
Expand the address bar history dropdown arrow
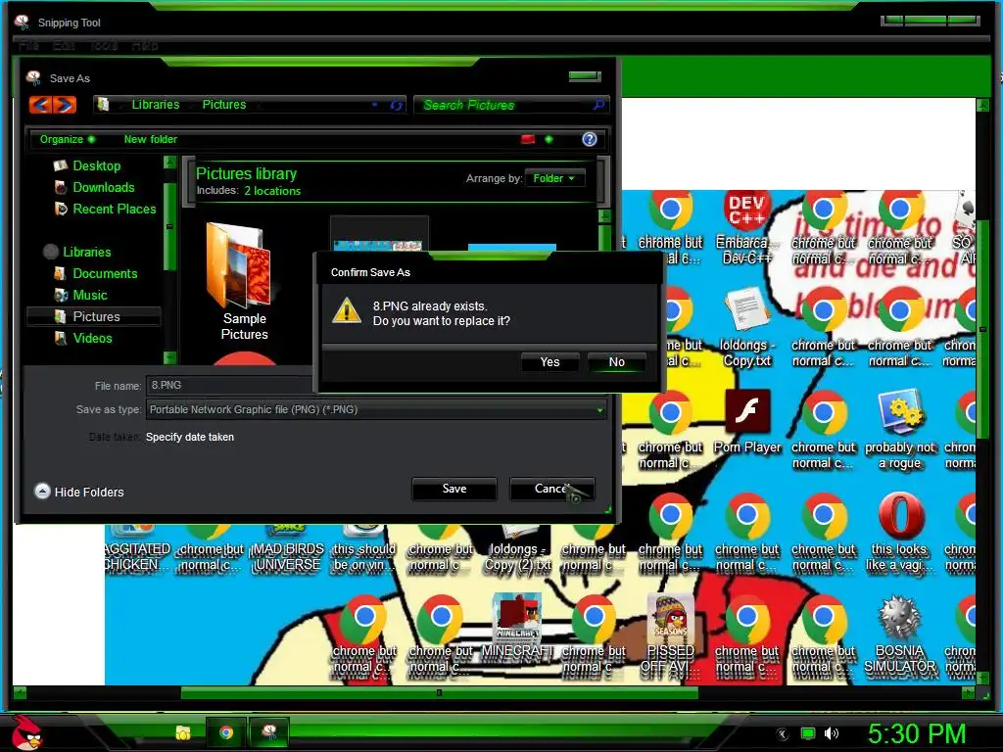click(374, 105)
